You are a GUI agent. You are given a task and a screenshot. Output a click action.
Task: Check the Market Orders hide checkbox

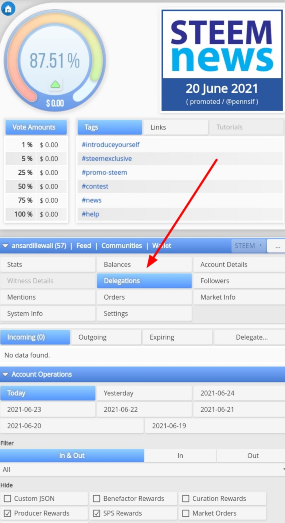tap(186, 513)
